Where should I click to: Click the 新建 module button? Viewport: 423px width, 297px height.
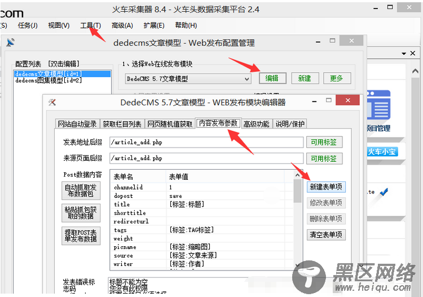point(305,78)
